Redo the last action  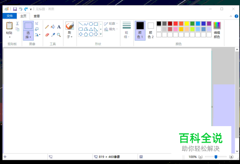point(26,9)
